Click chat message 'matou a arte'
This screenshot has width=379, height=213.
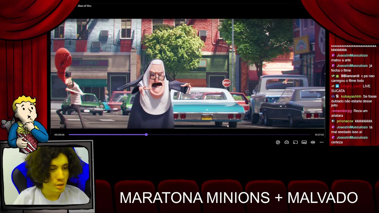coord(341,60)
